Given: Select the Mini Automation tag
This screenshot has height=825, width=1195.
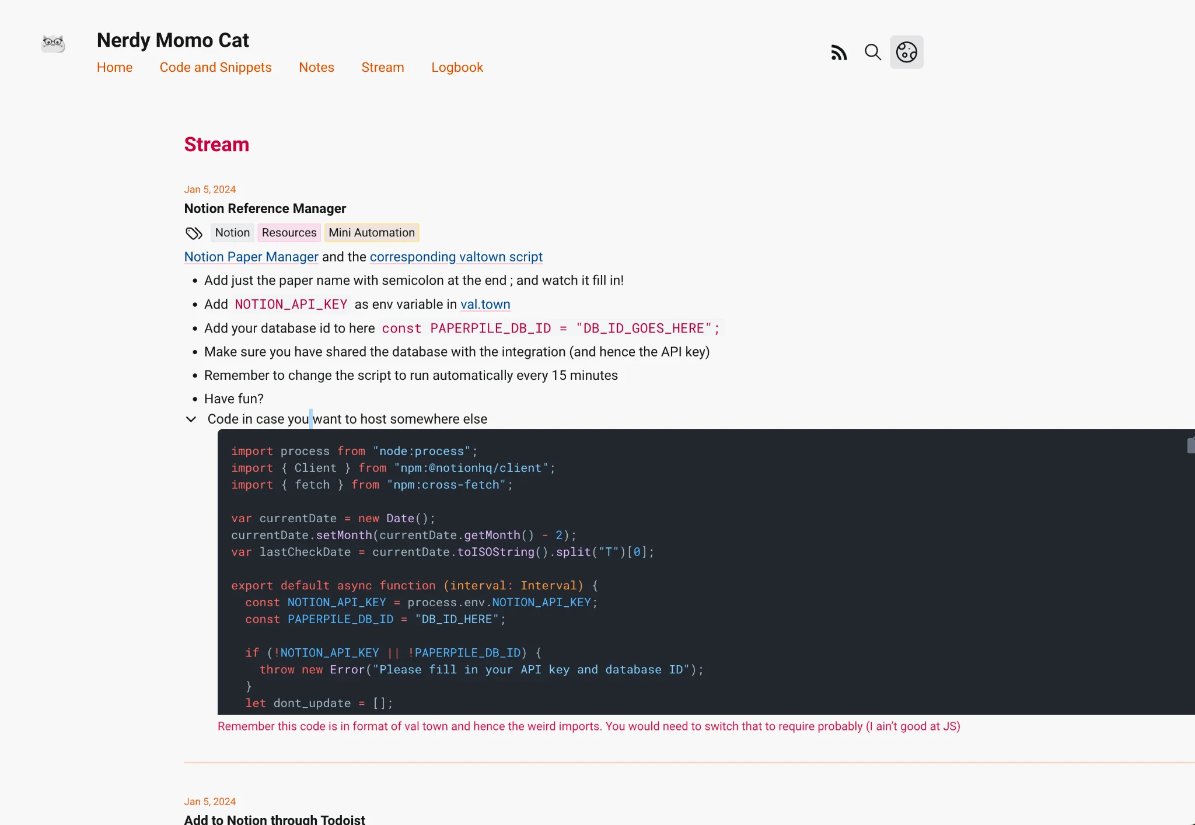Looking at the screenshot, I should pyautogui.click(x=371, y=233).
